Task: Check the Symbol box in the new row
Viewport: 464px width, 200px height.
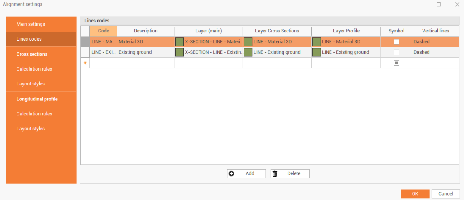Action: tap(396, 63)
